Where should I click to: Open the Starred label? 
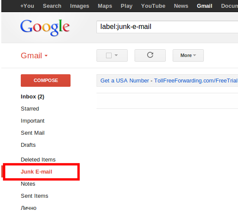coord(30,109)
